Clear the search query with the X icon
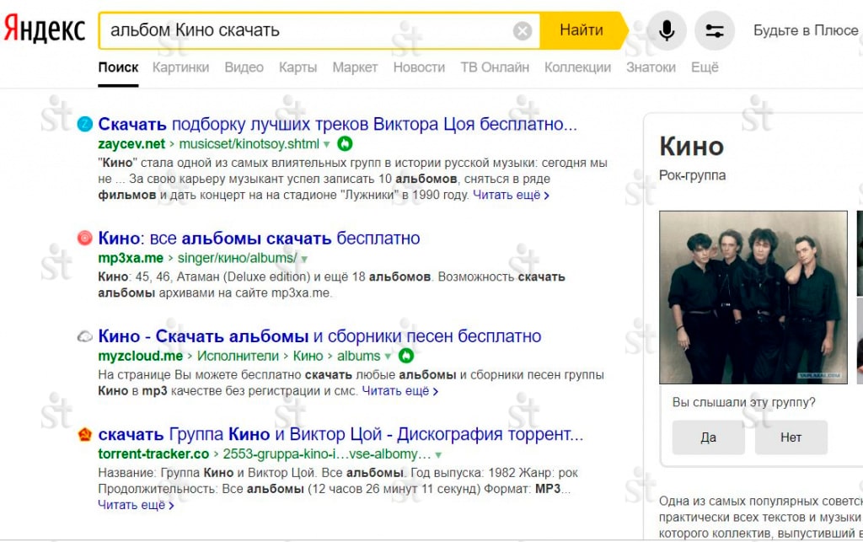Screen dimensions: 863x542 click(x=523, y=31)
